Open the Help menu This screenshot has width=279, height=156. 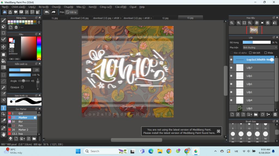click(x=142, y=7)
